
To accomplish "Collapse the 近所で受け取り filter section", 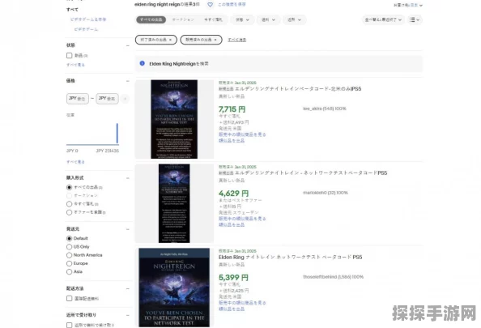I will tap(128, 315).
